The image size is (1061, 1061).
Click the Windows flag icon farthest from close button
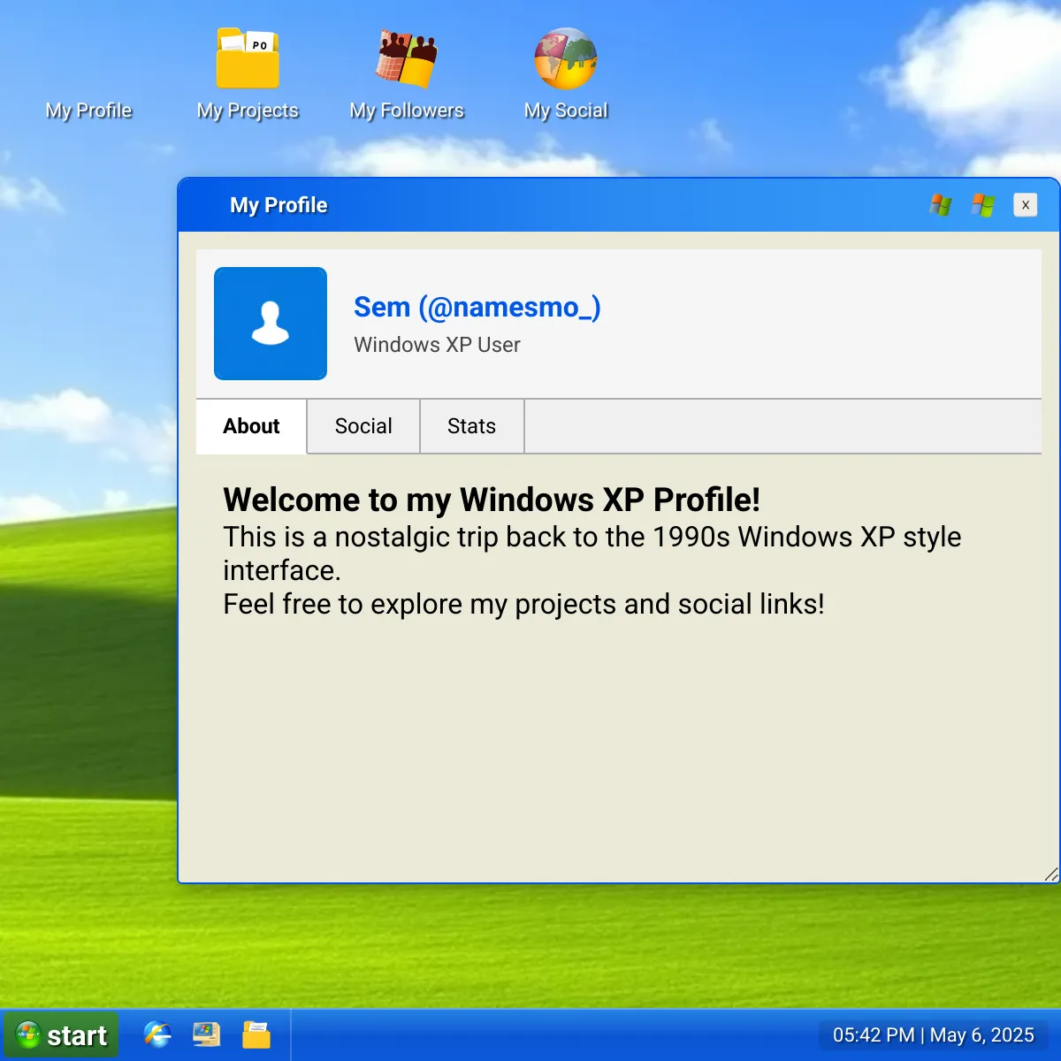941,205
